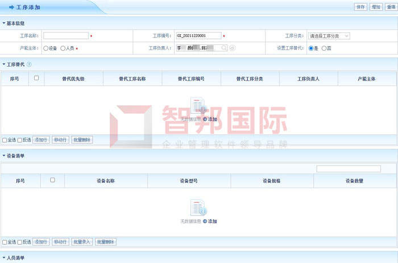Click the 保存 button
The height and width of the screenshot is (263, 398).
360,7
